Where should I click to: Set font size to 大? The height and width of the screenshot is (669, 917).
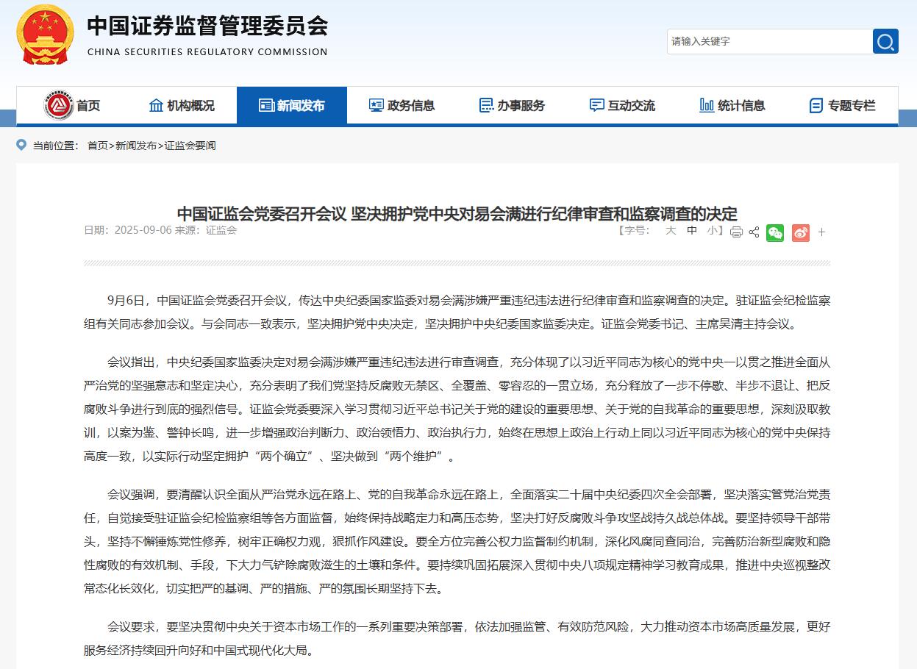(x=671, y=230)
